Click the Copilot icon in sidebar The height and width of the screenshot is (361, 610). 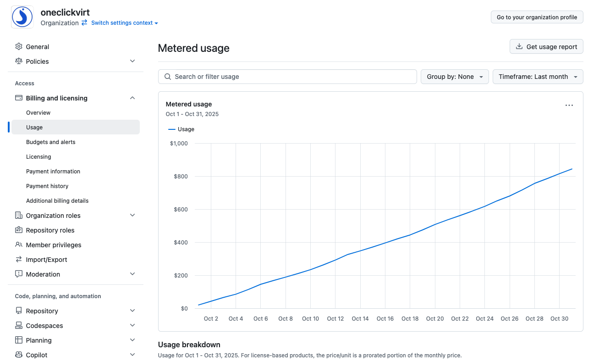(19, 355)
